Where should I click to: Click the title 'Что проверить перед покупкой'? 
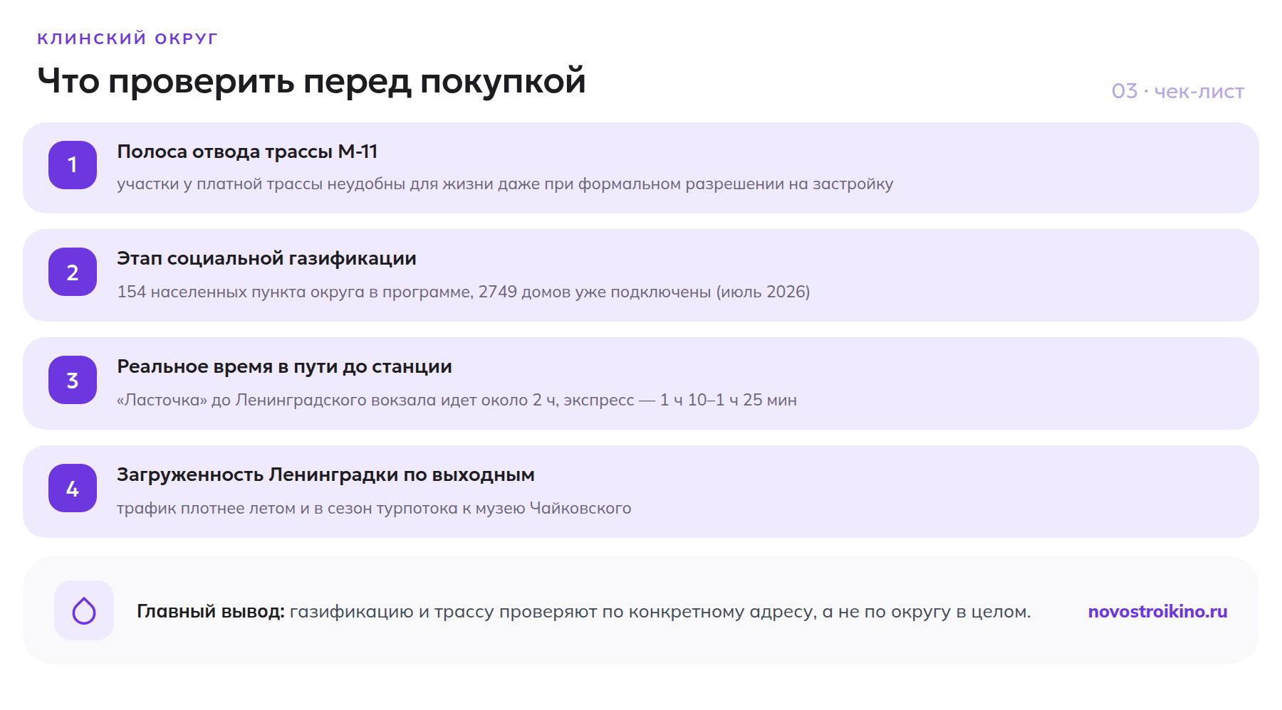click(311, 81)
